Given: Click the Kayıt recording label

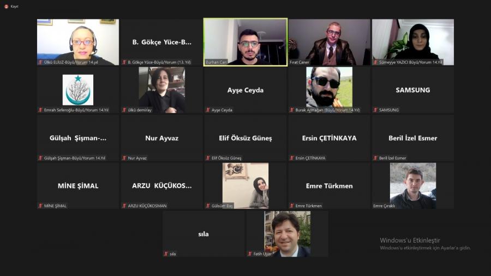Looking at the screenshot, I should click(x=14, y=6).
